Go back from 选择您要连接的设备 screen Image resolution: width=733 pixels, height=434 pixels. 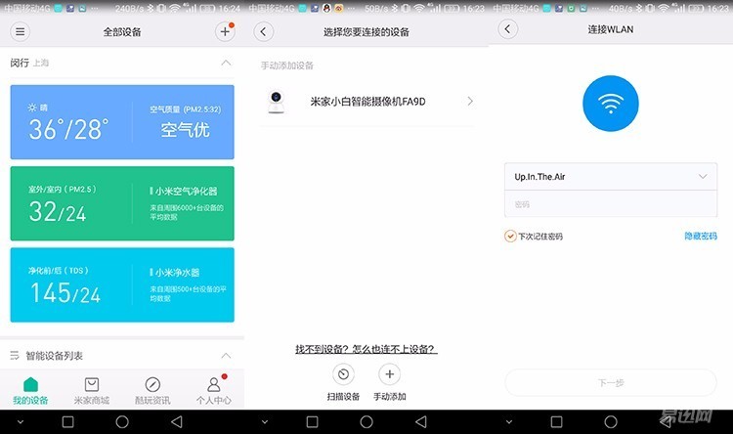(264, 32)
